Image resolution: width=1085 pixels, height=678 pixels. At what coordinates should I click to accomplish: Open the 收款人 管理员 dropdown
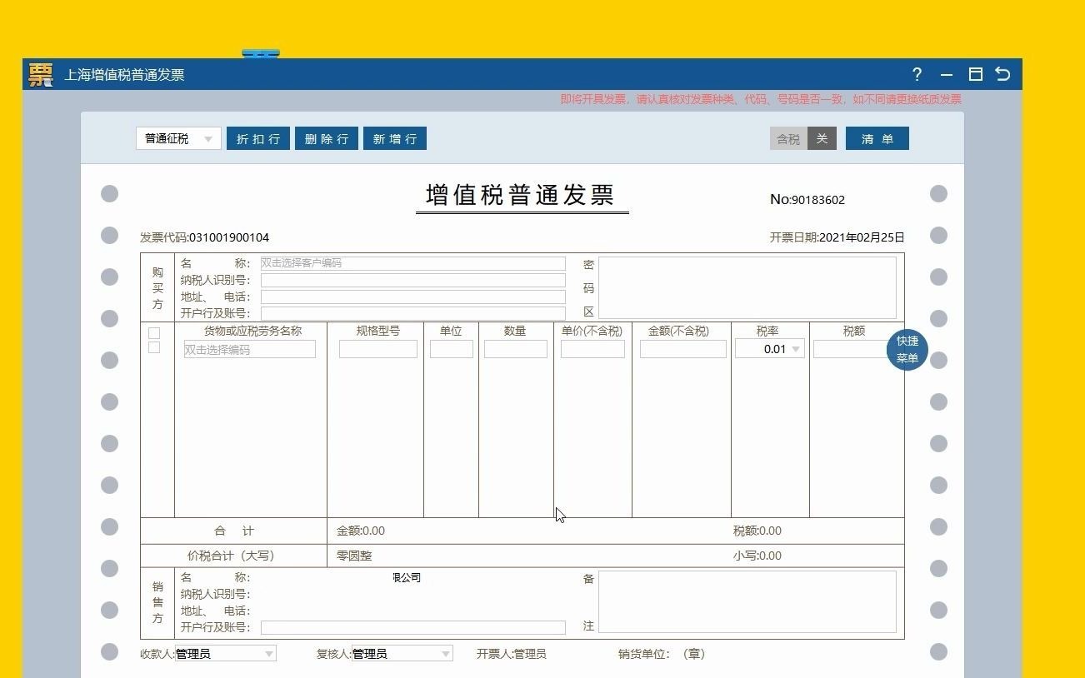tap(225, 654)
